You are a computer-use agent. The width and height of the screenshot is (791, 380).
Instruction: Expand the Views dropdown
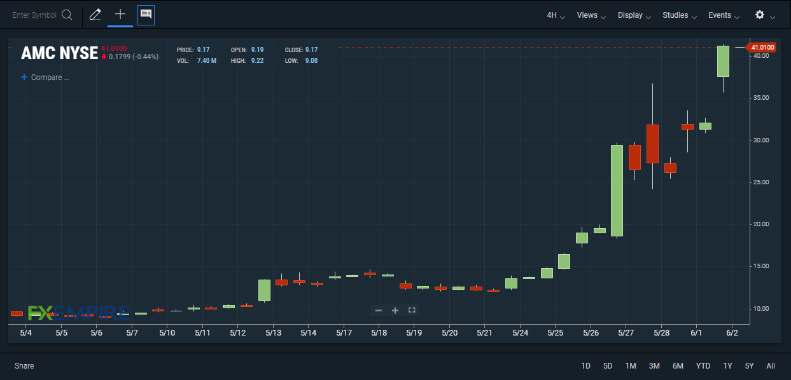pos(591,15)
